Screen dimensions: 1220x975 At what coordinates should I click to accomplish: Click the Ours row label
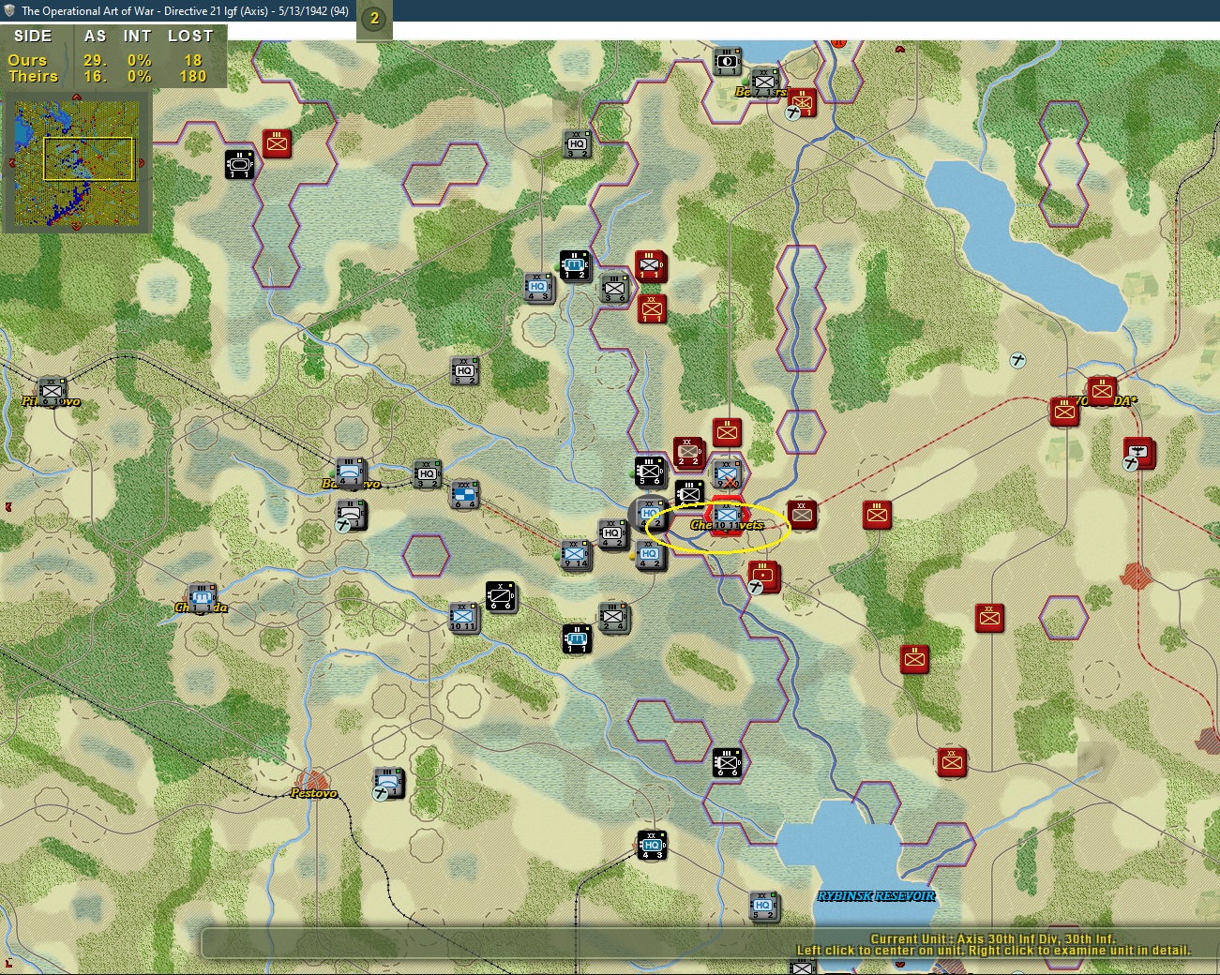(x=27, y=60)
